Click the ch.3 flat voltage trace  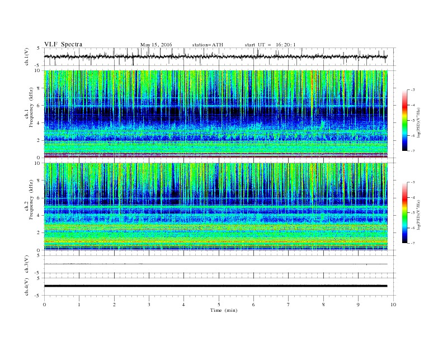coord(215,264)
